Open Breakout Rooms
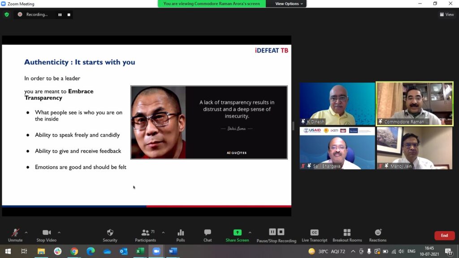 347,235
